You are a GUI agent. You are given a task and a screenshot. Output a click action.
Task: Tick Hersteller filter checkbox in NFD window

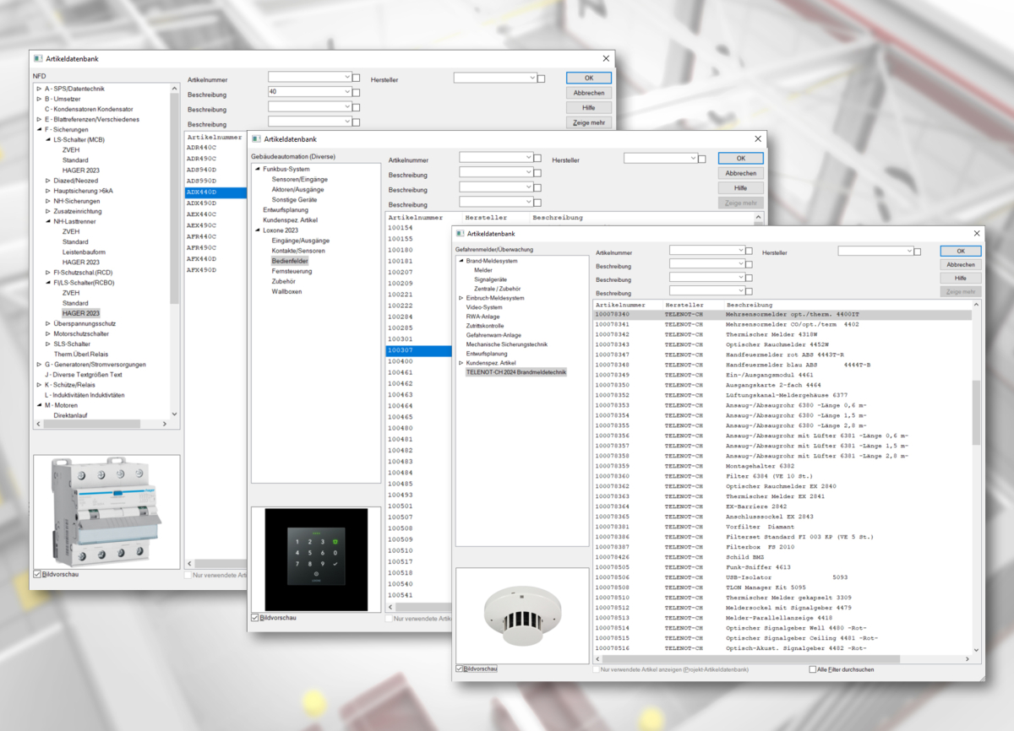pyautogui.click(x=541, y=79)
